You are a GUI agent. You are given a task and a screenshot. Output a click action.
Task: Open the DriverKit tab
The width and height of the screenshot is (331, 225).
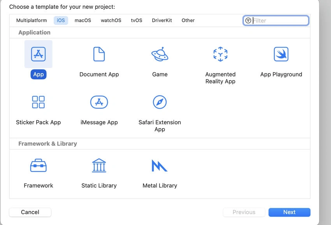click(162, 21)
